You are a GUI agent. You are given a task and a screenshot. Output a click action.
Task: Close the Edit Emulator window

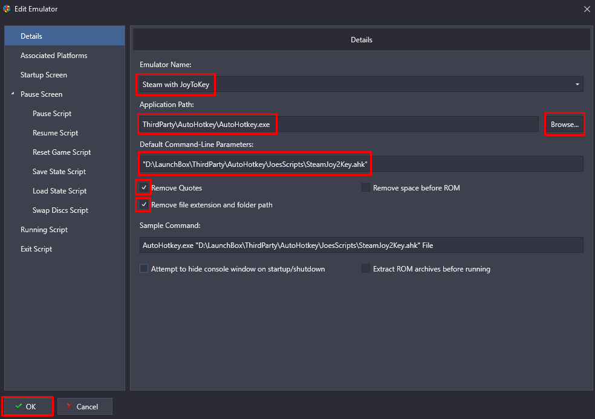(587, 9)
